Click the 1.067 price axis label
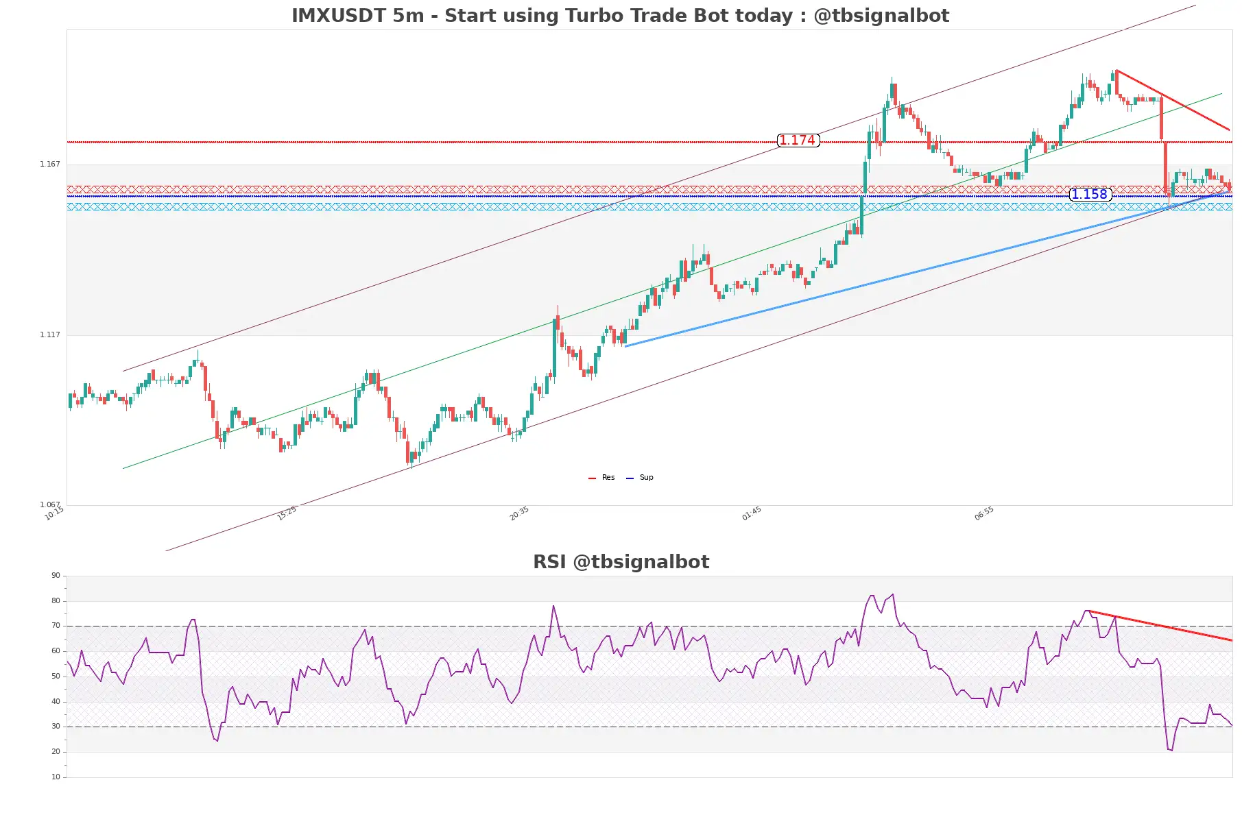Screen dimensions: 1242x828 coord(50,505)
